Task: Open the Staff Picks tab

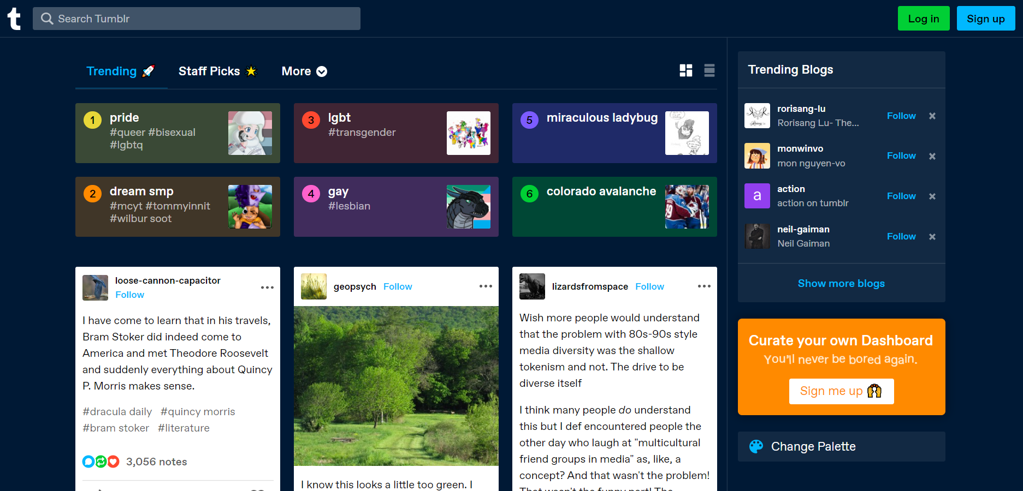Action: tap(217, 71)
